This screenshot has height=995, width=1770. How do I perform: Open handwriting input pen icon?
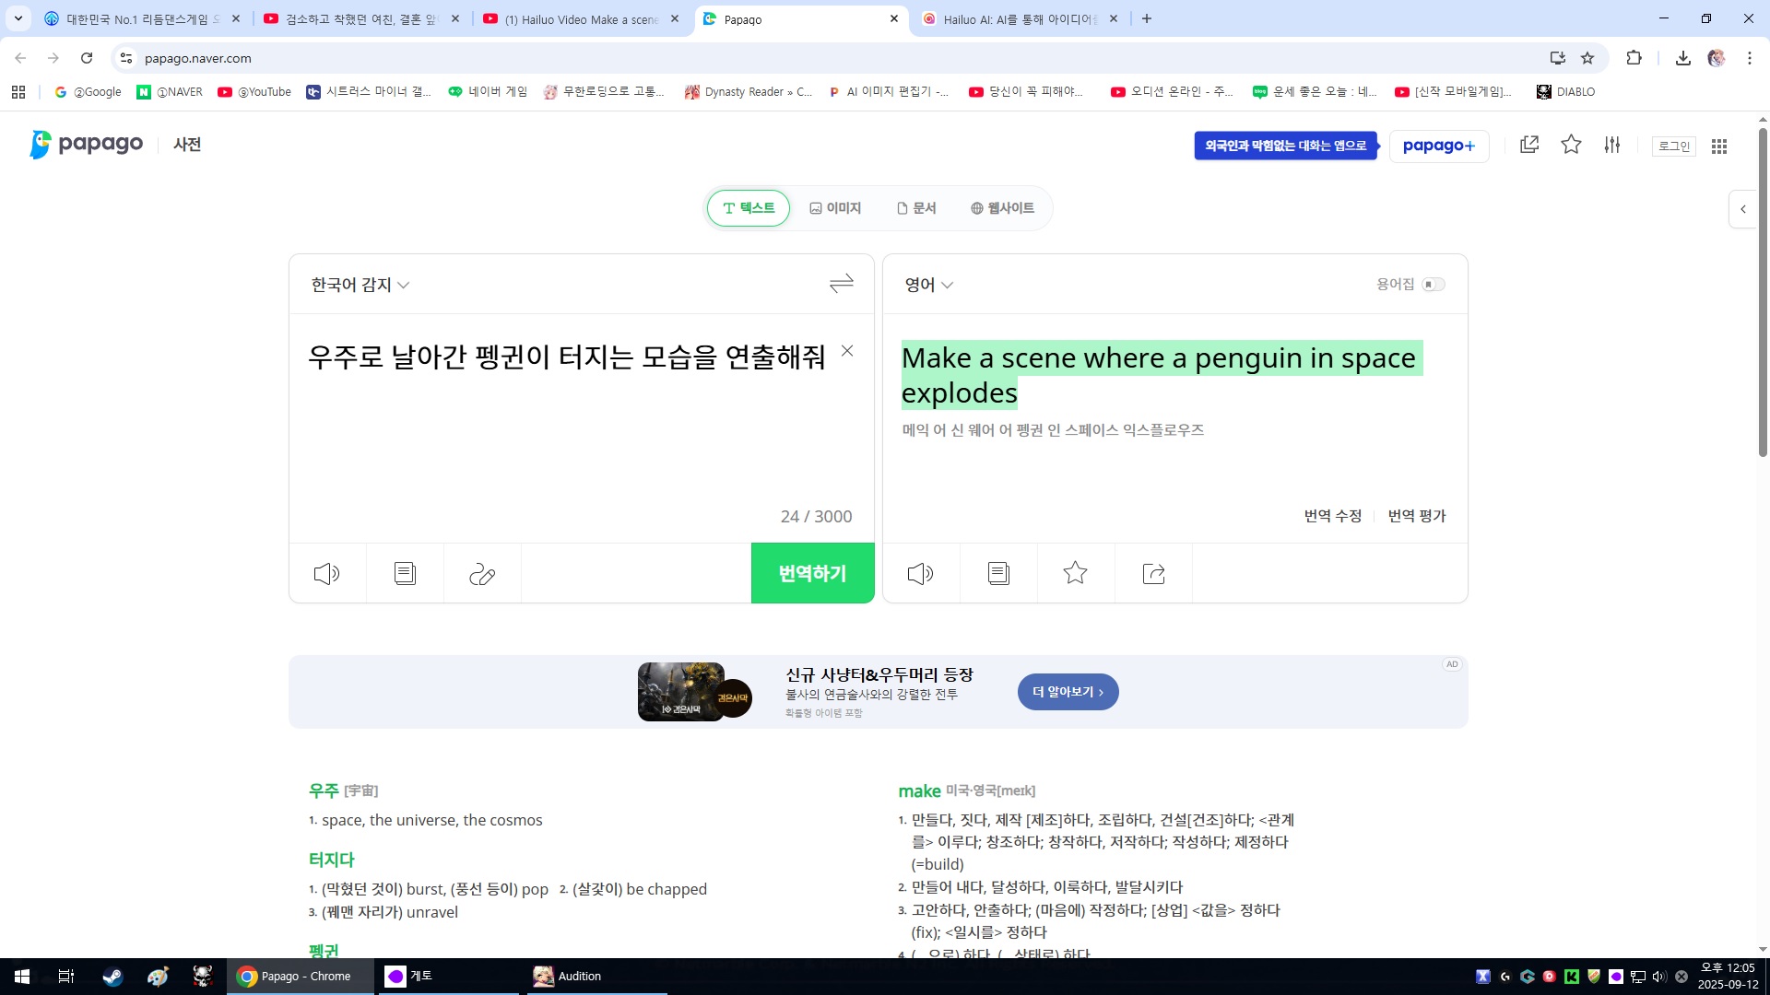coord(482,574)
